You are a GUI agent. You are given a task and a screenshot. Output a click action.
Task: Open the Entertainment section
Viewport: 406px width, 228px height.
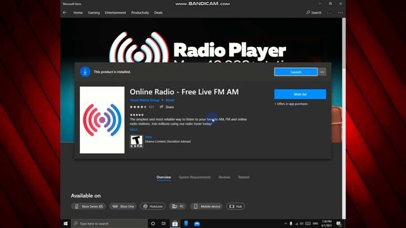(115, 13)
